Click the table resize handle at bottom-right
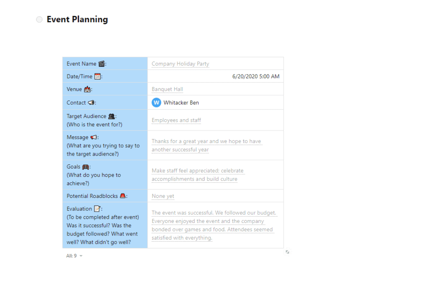This screenshot has width=428, height=302. [x=287, y=252]
